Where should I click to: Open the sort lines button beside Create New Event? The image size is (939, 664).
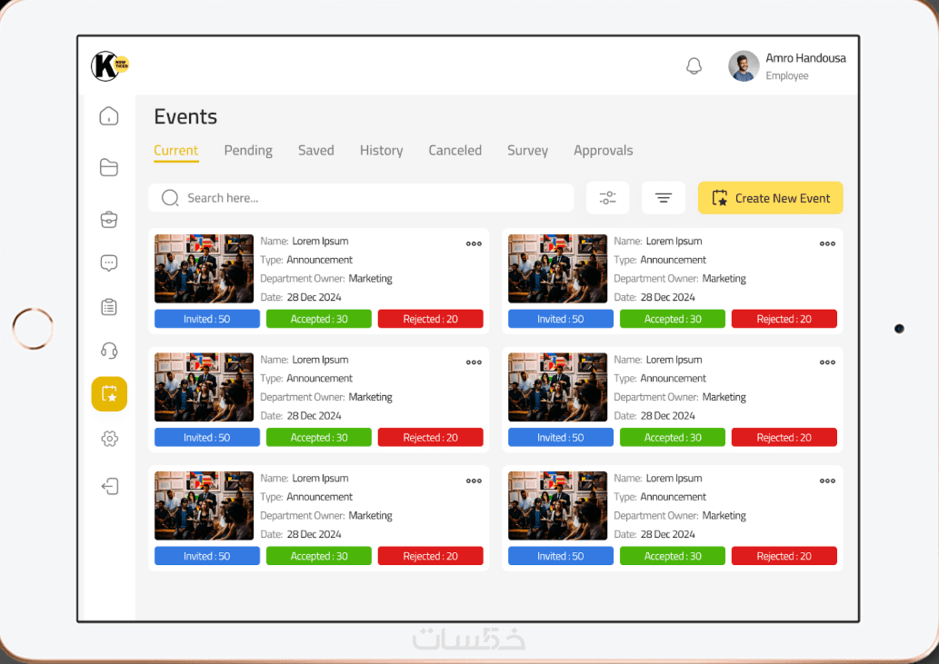(663, 197)
